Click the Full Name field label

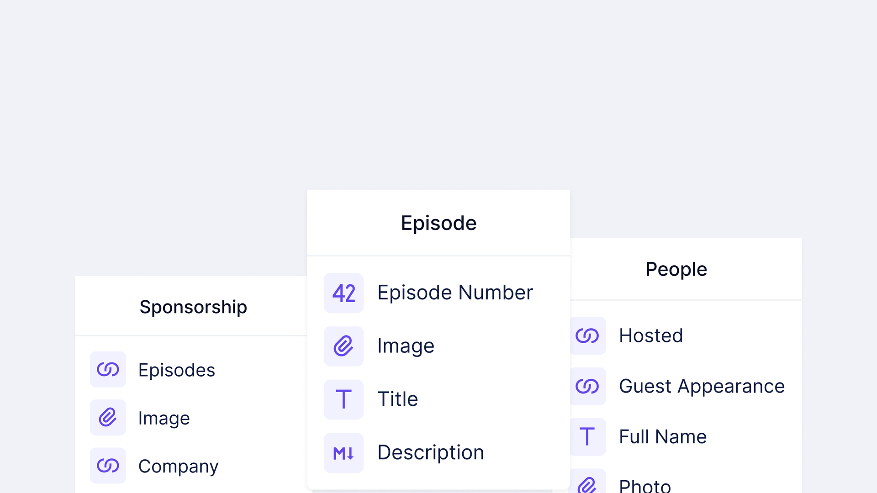tap(663, 437)
